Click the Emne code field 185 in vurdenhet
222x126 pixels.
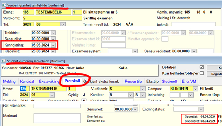28,12
